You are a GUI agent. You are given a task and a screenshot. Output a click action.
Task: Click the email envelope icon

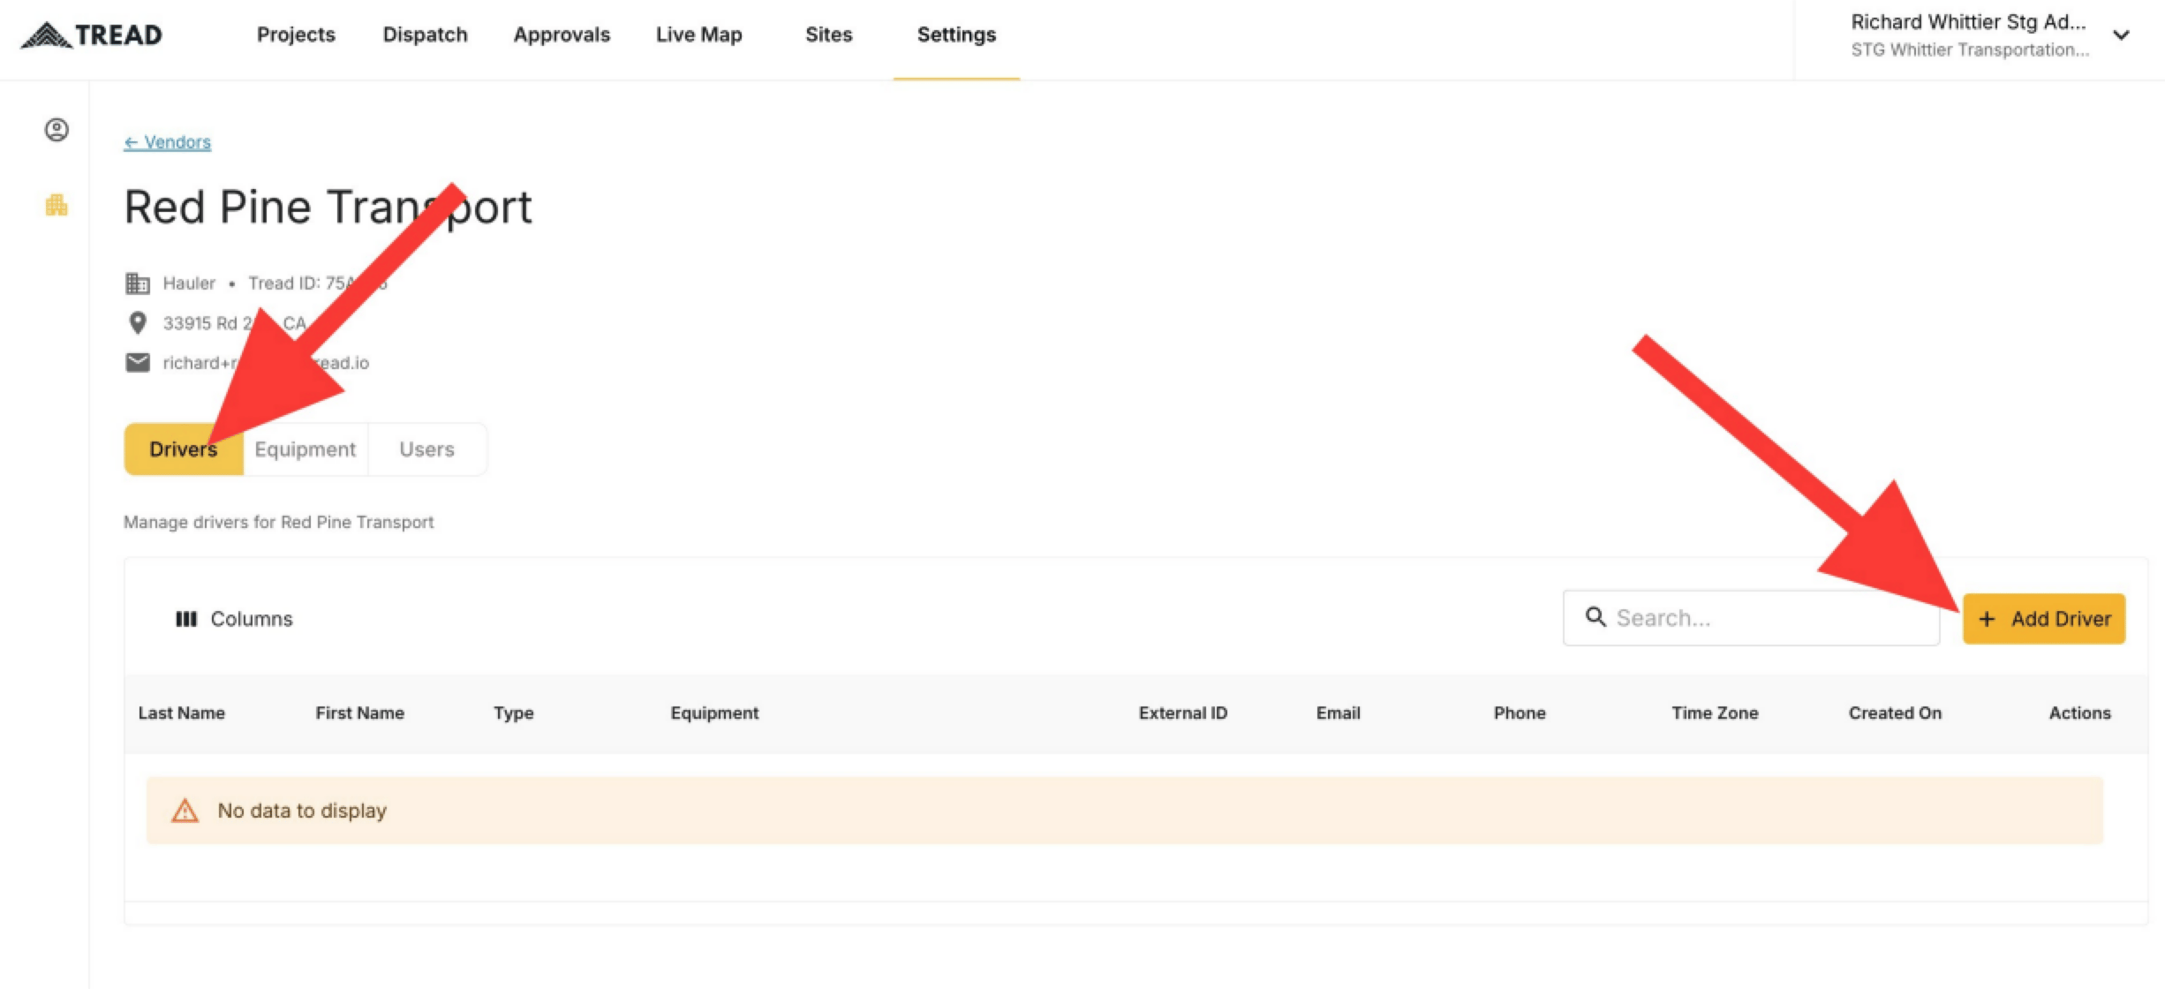[x=138, y=362]
